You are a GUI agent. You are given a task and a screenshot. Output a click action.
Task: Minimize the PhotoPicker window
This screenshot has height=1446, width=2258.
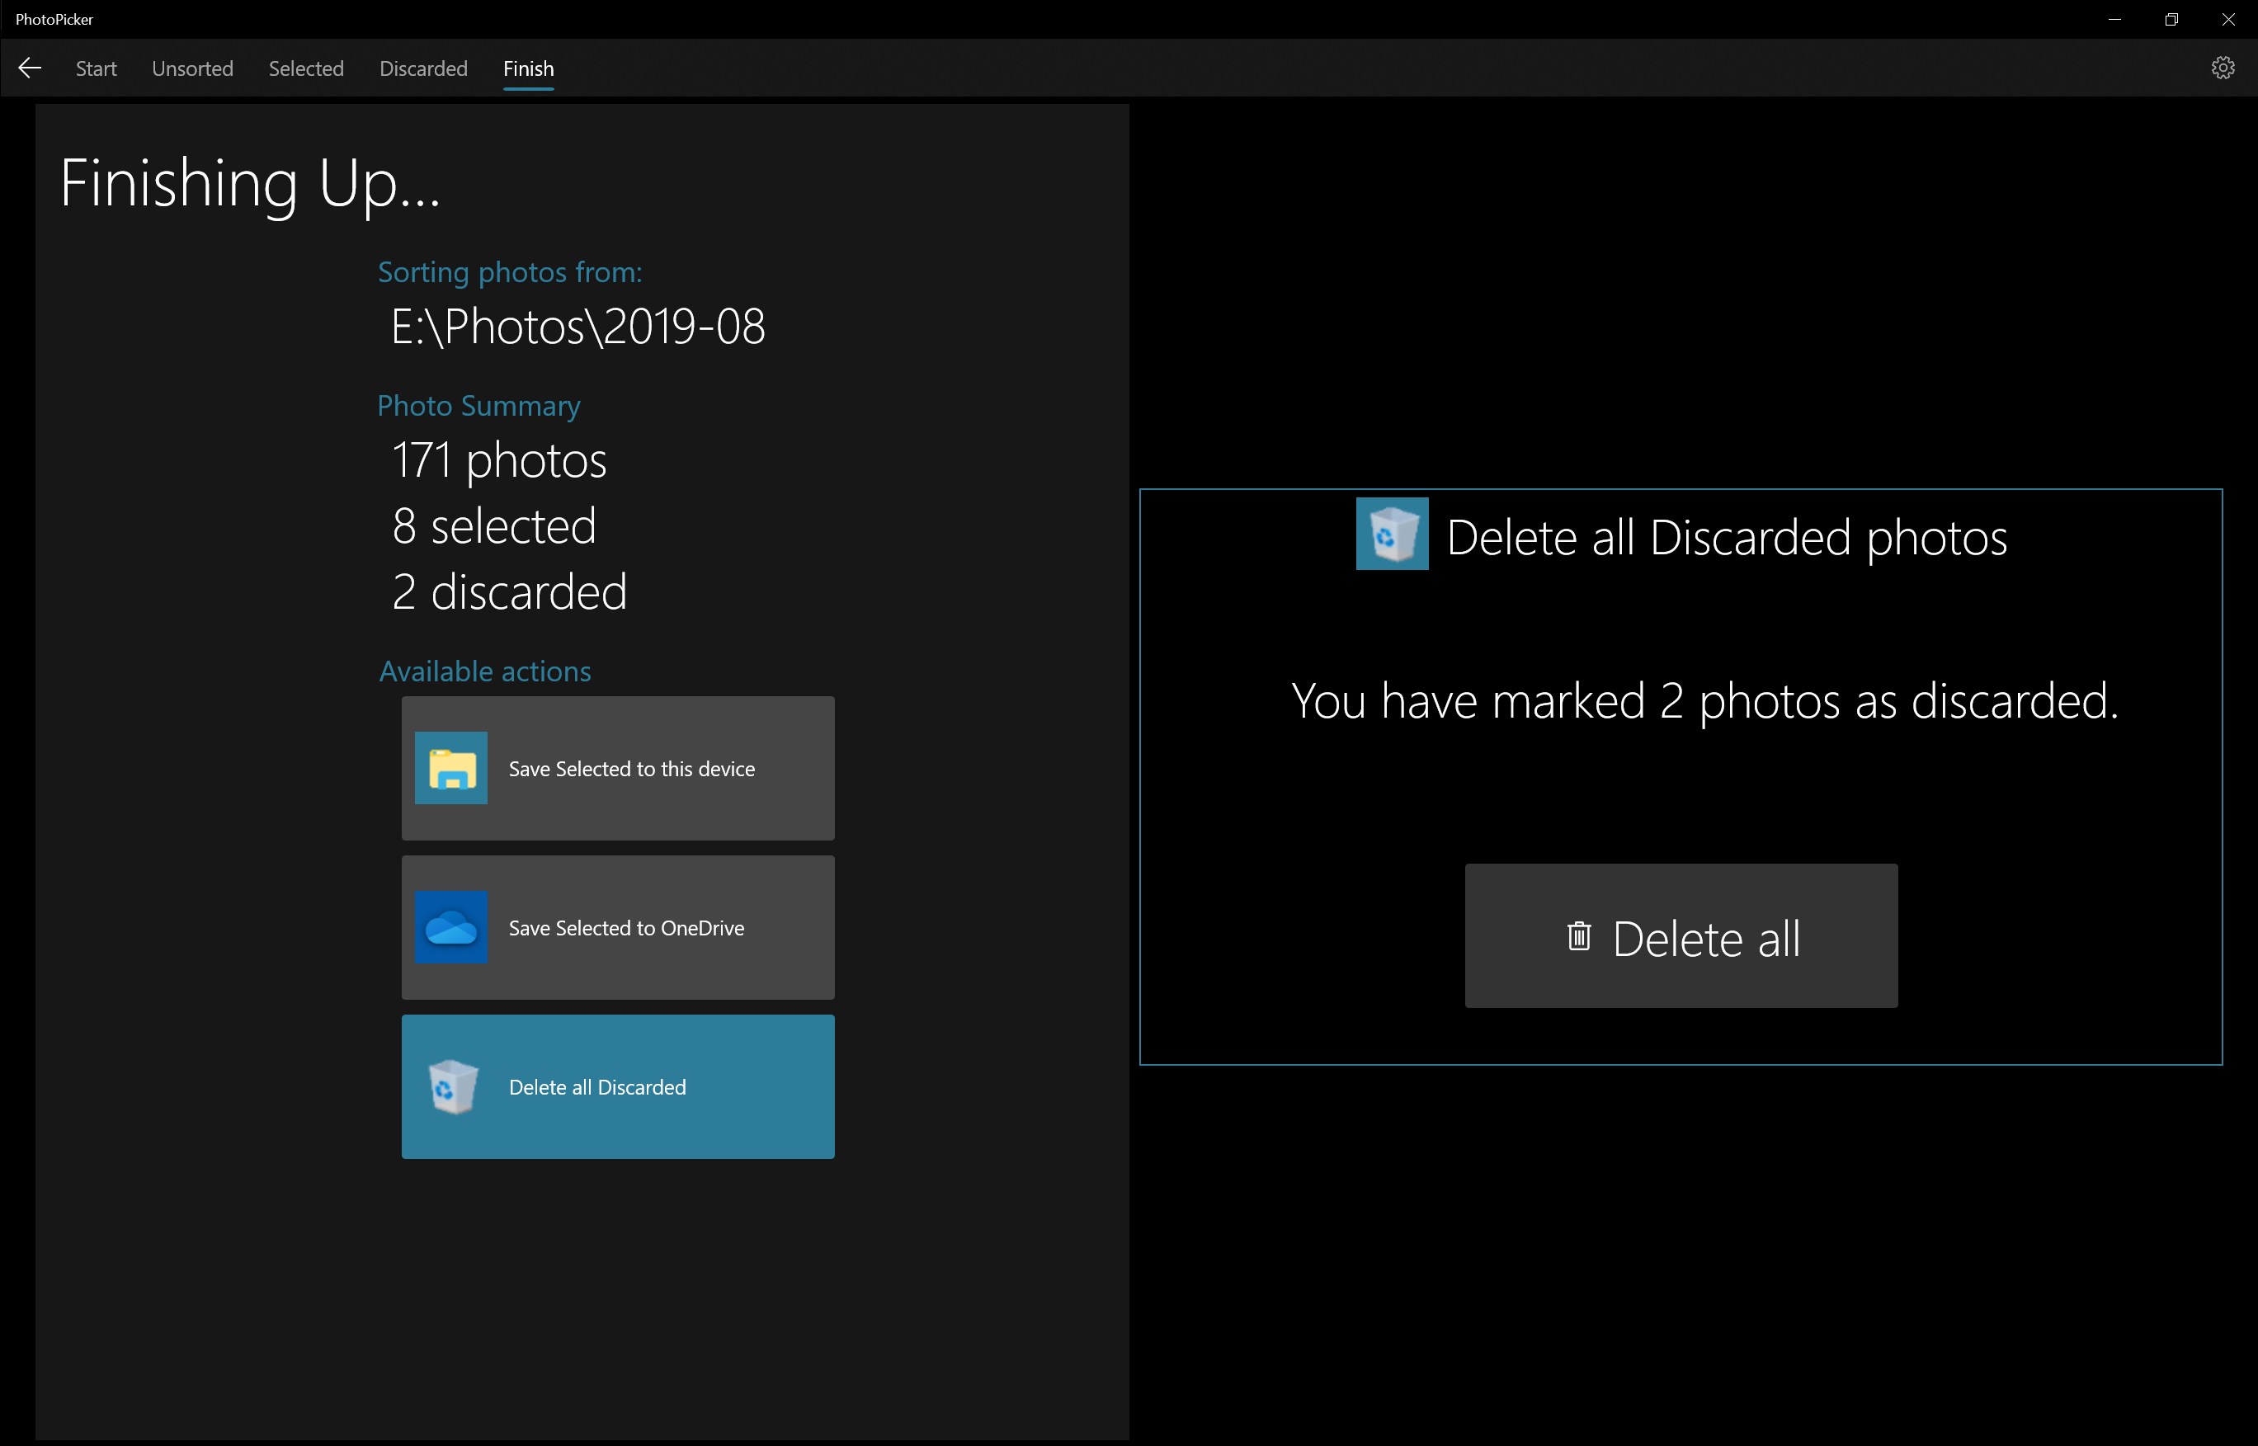click(x=2114, y=19)
